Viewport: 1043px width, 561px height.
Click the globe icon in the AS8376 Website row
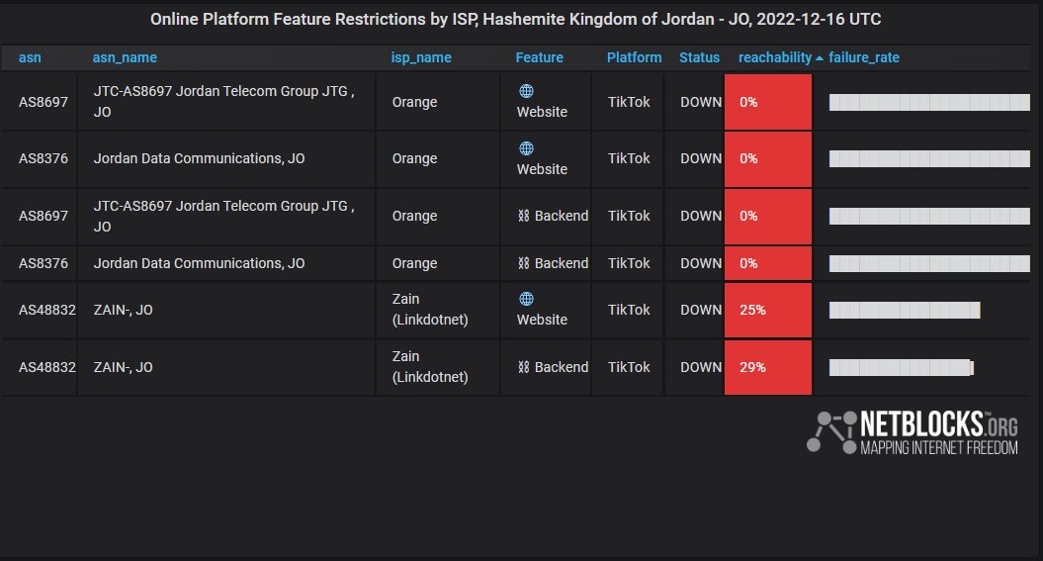tap(526, 148)
